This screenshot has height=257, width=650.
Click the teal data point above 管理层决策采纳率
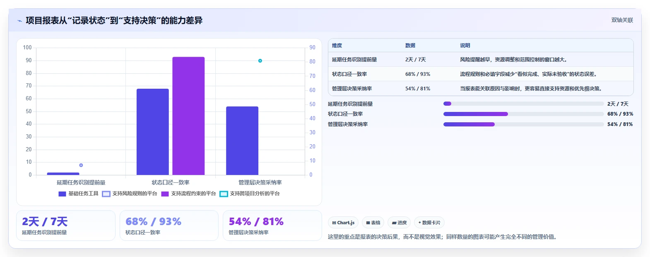pos(260,61)
